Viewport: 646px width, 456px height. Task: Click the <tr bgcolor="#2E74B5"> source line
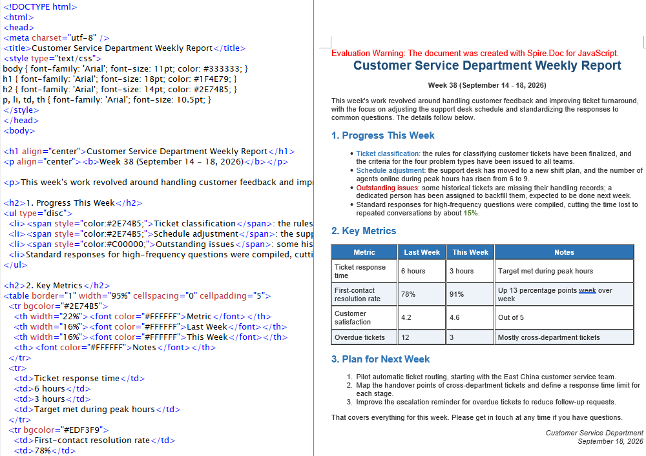pos(58,306)
